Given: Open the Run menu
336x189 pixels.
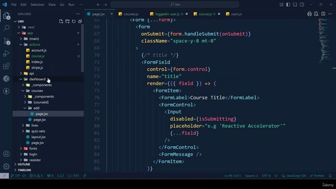Looking at the screenshot, I should click(71, 5).
